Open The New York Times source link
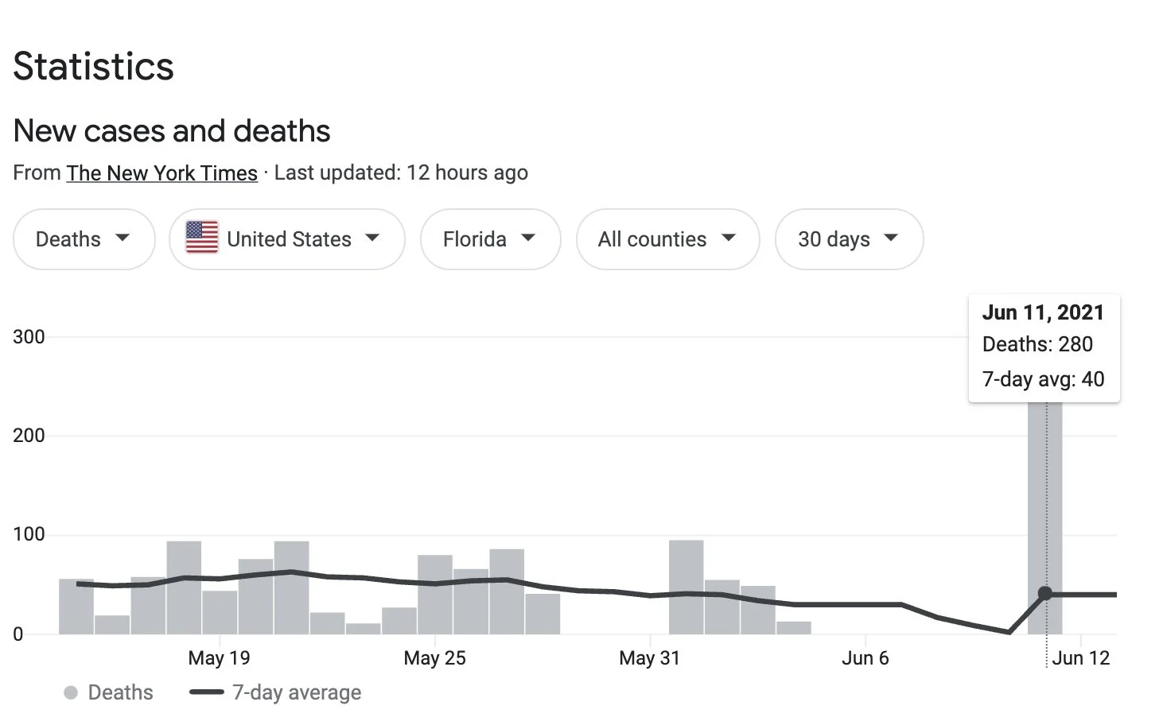1163x725 pixels. 161,173
